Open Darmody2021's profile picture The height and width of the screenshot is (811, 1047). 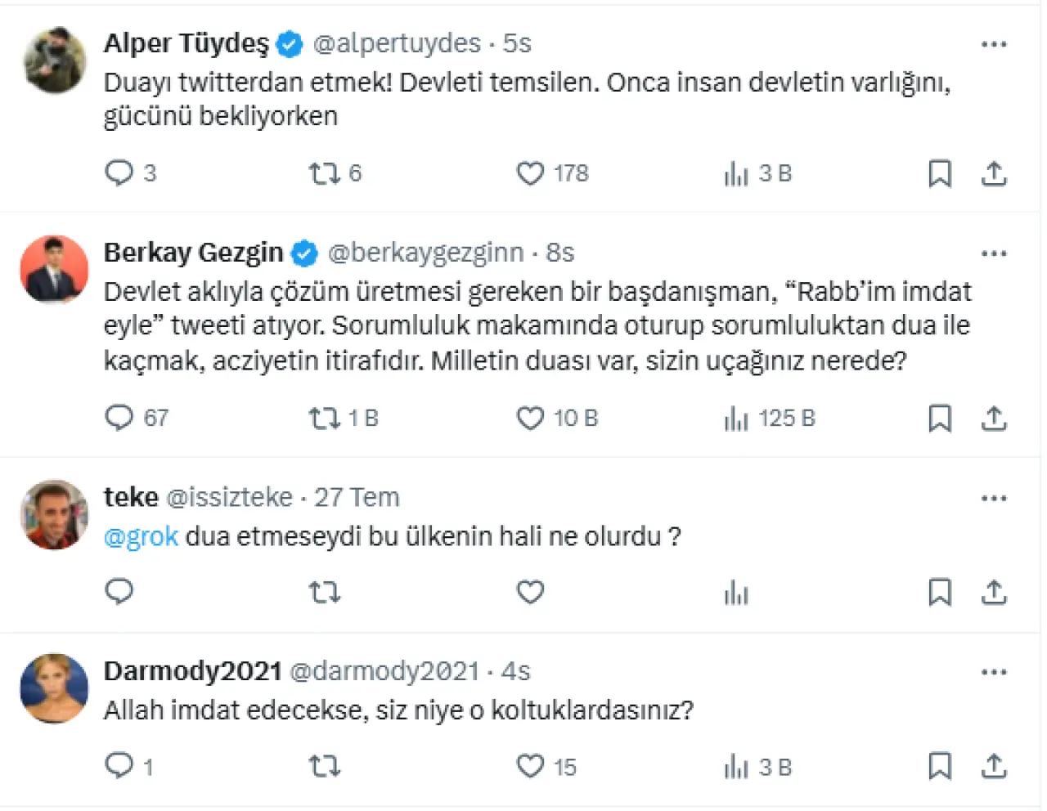pyautogui.click(x=54, y=688)
